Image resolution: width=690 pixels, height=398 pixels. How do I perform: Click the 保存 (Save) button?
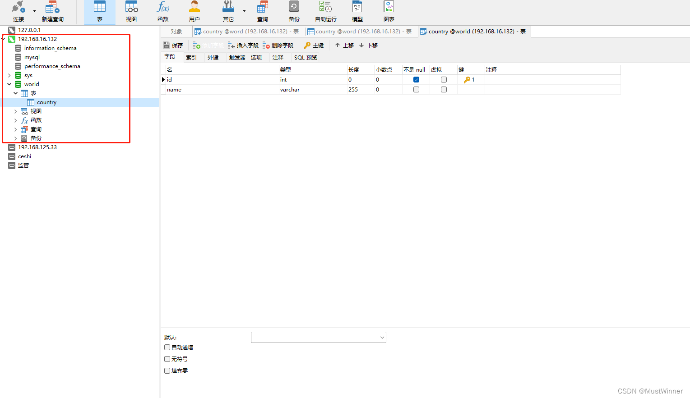click(x=174, y=45)
